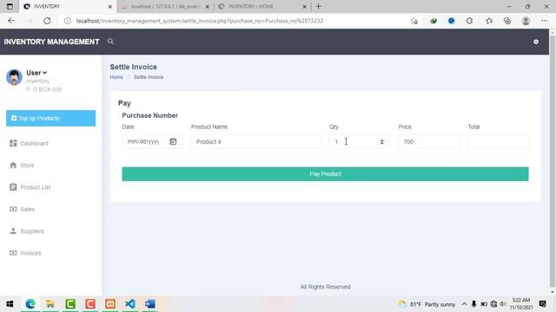Open Invoices from the sidebar
Image resolution: width=556 pixels, height=312 pixels.
click(x=30, y=253)
